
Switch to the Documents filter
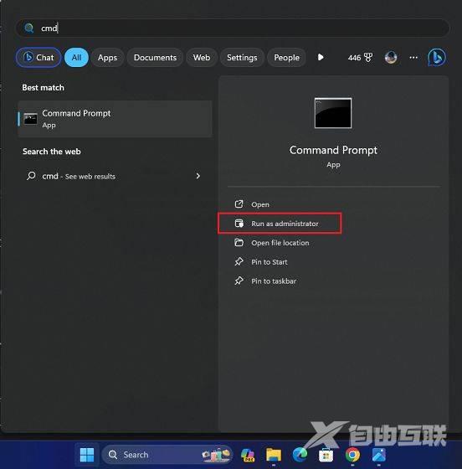pos(155,57)
